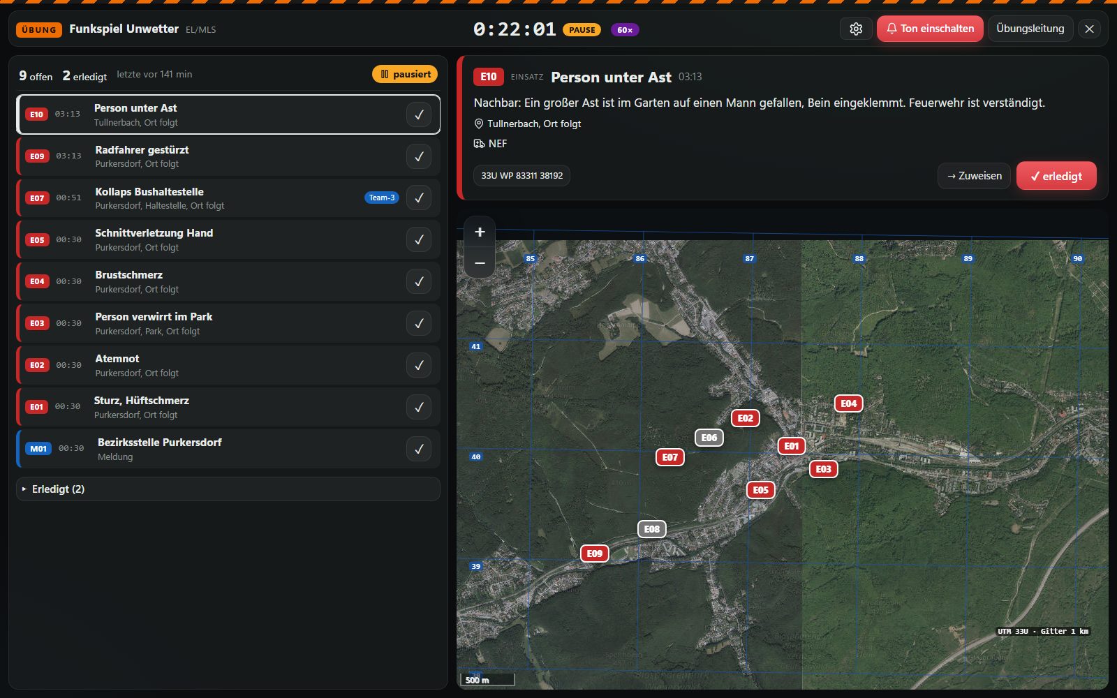Toggle the pausiert button
This screenshot has width=1117, height=698.
click(405, 74)
